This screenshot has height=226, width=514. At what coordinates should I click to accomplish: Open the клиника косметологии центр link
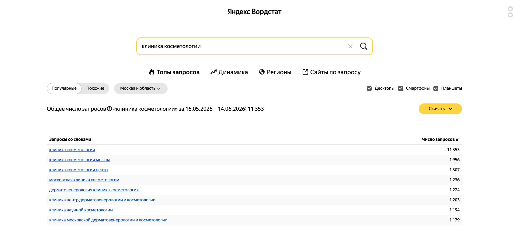click(x=78, y=170)
